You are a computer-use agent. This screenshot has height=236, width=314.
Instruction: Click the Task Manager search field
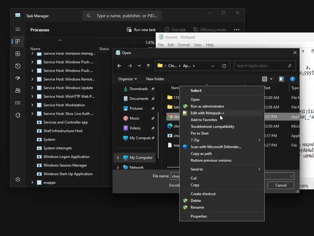tap(122, 16)
